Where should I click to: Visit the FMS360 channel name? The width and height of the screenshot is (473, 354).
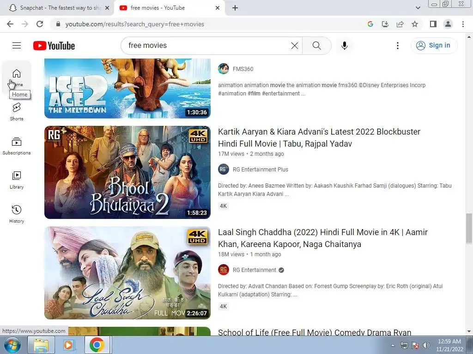pos(243,69)
